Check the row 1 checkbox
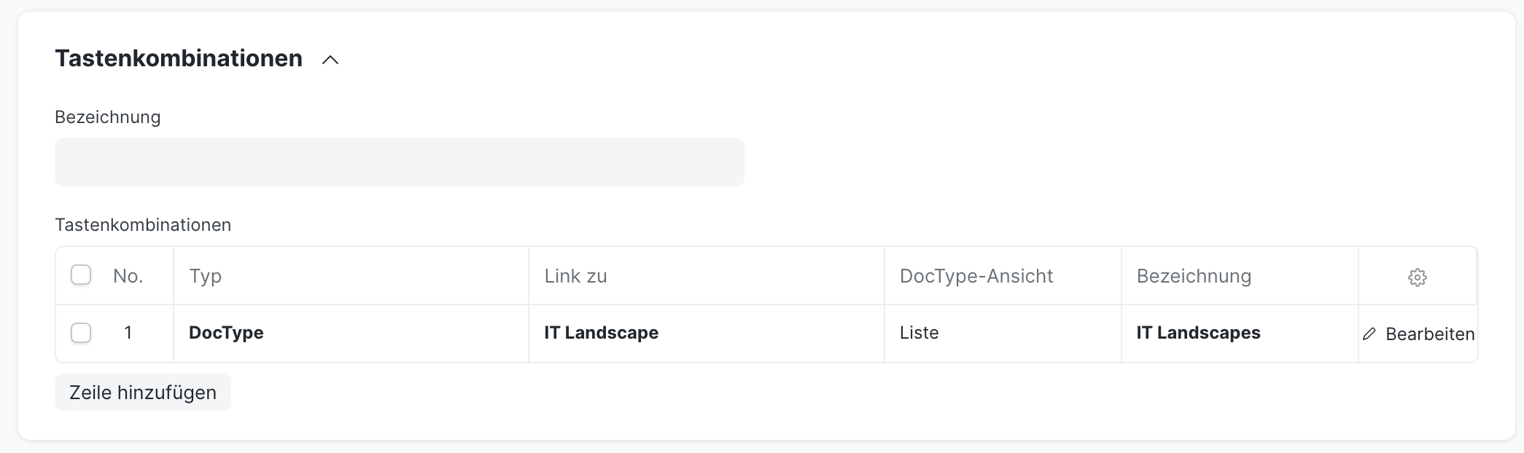 click(x=81, y=333)
